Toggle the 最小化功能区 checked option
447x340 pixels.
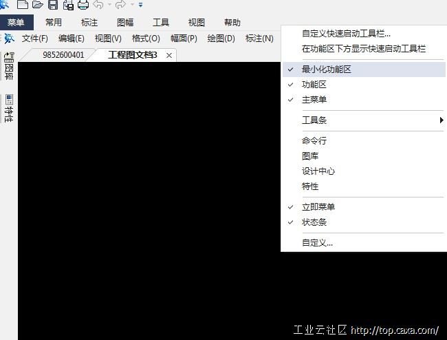click(x=364, y=70)
